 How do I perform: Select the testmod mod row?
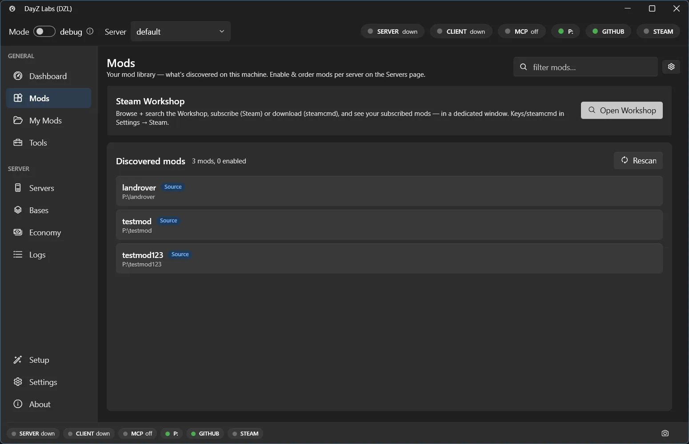point(389,225)
